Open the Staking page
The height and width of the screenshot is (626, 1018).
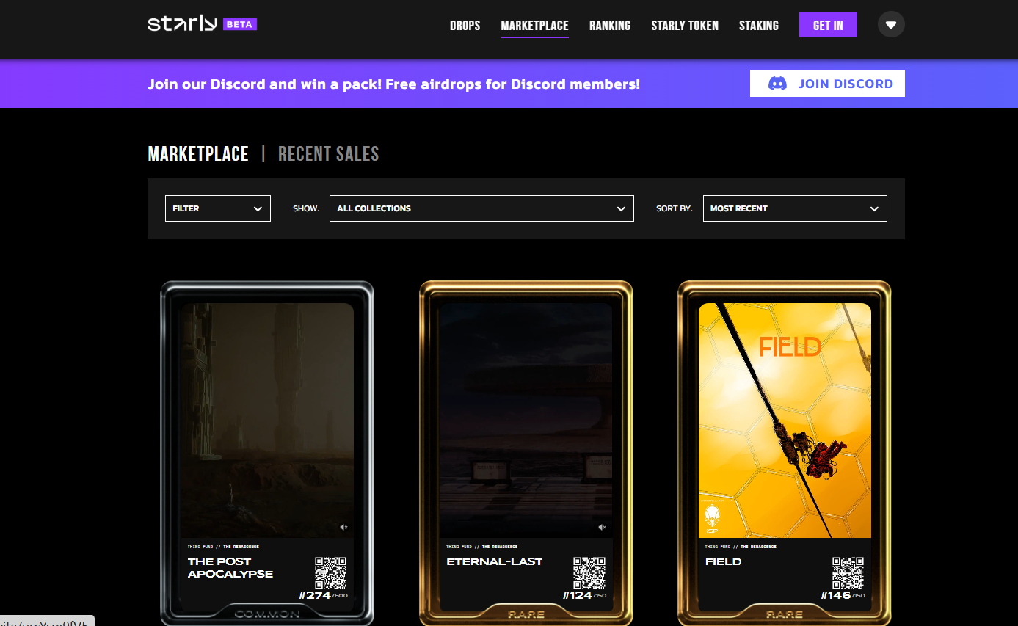(x=759, y=26)
